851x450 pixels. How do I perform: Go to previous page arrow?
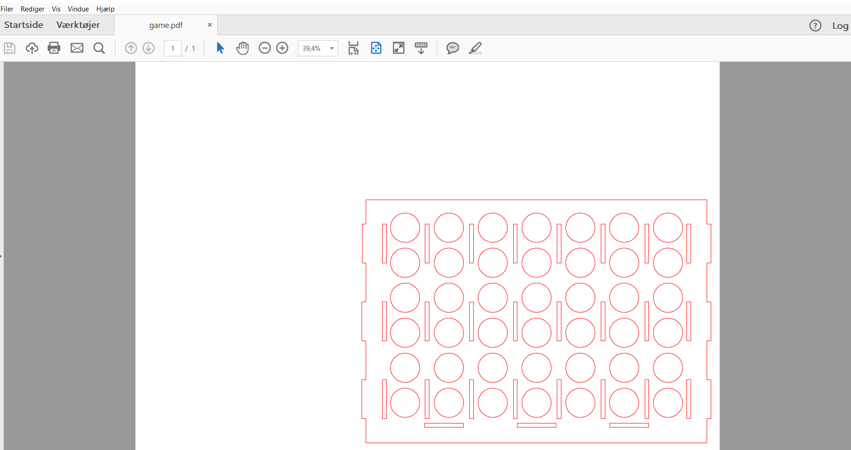[131, 48]
